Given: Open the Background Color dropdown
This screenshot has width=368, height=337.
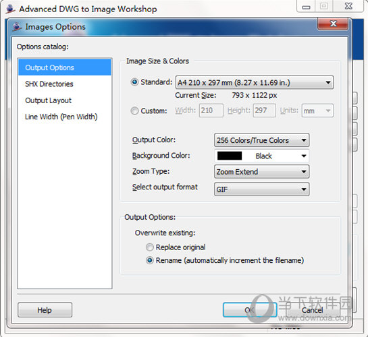Looking at the screenshot, I should [262, 156].
